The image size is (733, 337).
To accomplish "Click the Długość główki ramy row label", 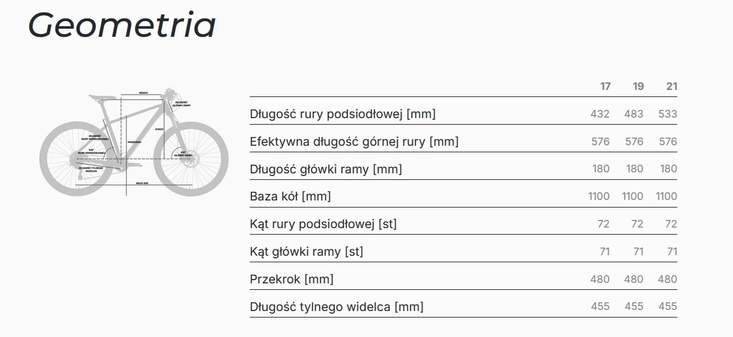I will point(326,169).
